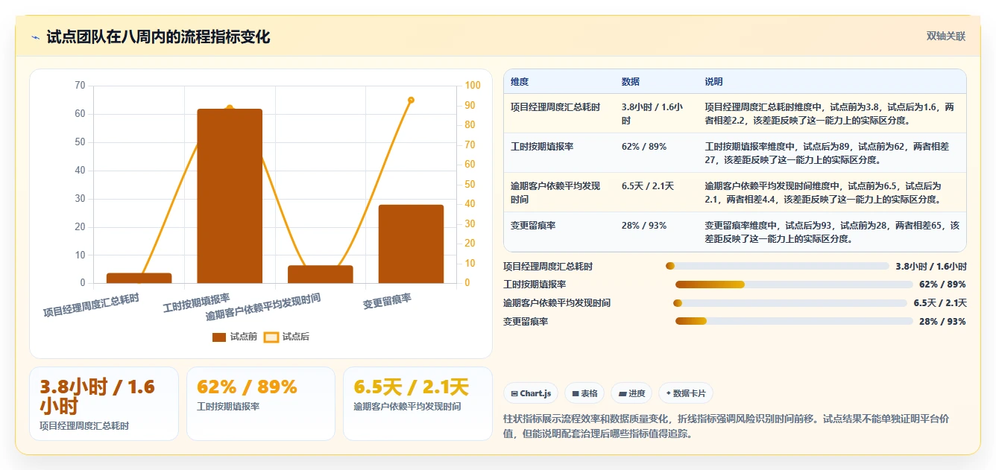The image size is (996, 470).
Task: Click the 3.8小时 / 1.6小时 value beside the progress bar
Action: [x=931, y=266]
